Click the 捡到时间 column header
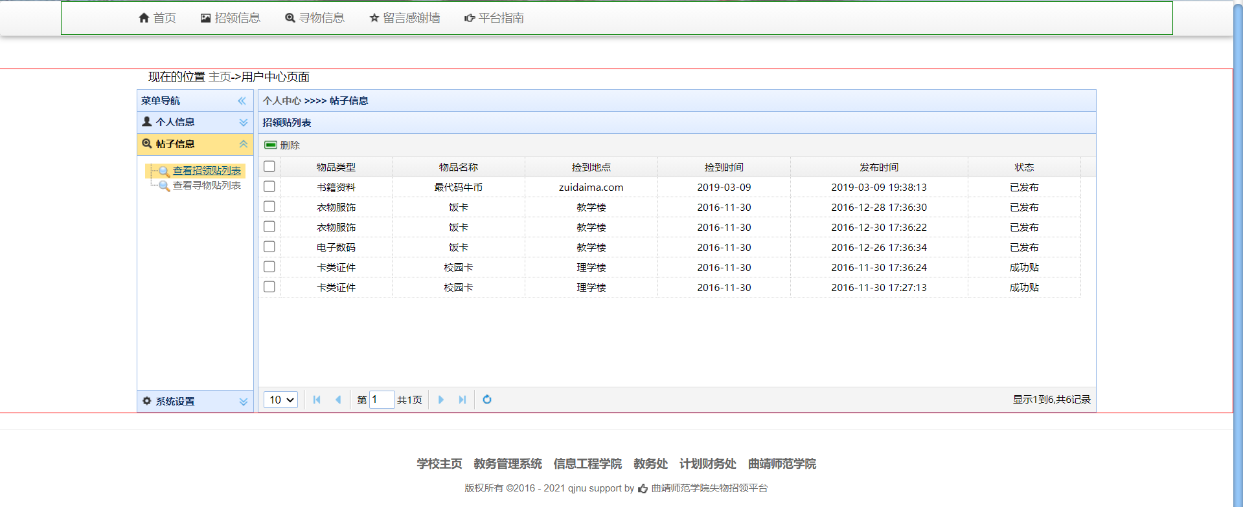Image resolution: width=1243 pixels, height=507 pixels. pos(724,167)
